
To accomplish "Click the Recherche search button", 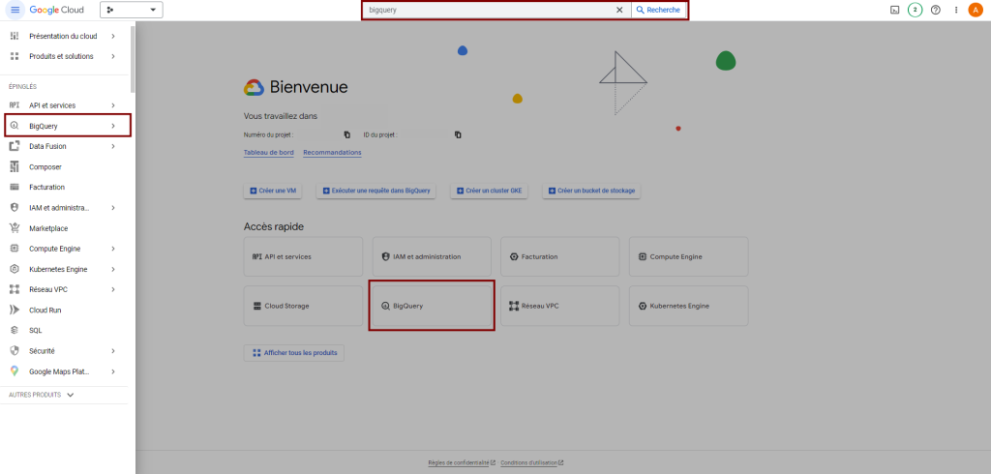I will (659, 10).
